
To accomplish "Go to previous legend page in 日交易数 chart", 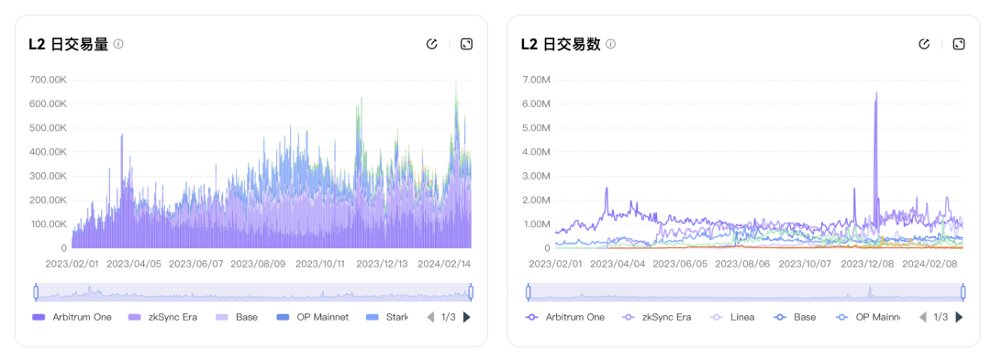I will [923, 318].
